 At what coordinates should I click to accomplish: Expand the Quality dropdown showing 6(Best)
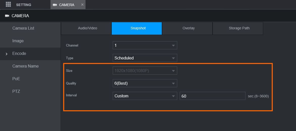click(145, 83)
